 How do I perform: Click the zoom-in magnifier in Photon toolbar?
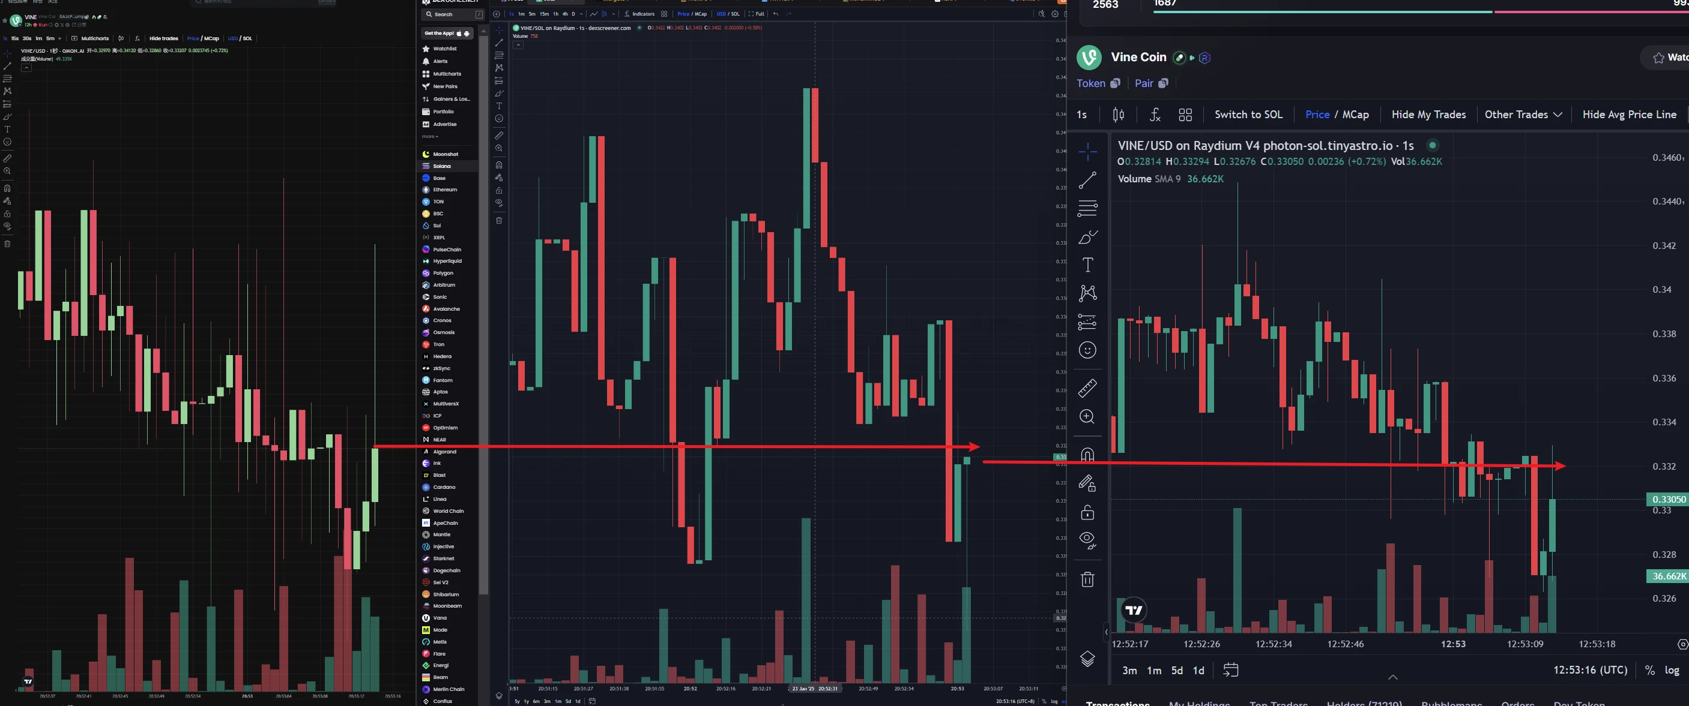tap(1087, 417)
